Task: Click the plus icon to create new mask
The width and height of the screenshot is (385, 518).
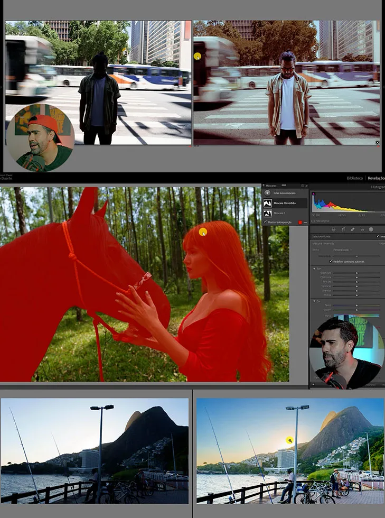Action: (267, 193)
